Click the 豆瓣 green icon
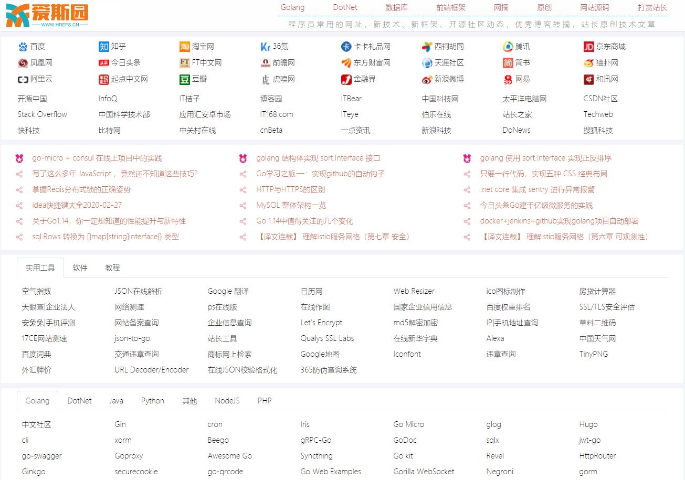Viewport: 685px width, 480px height. click(184, 79)
